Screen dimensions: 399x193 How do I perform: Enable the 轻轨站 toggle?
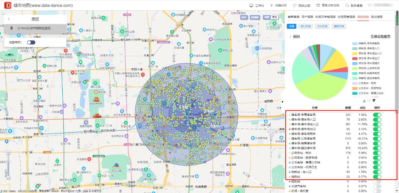click(377, 181)
